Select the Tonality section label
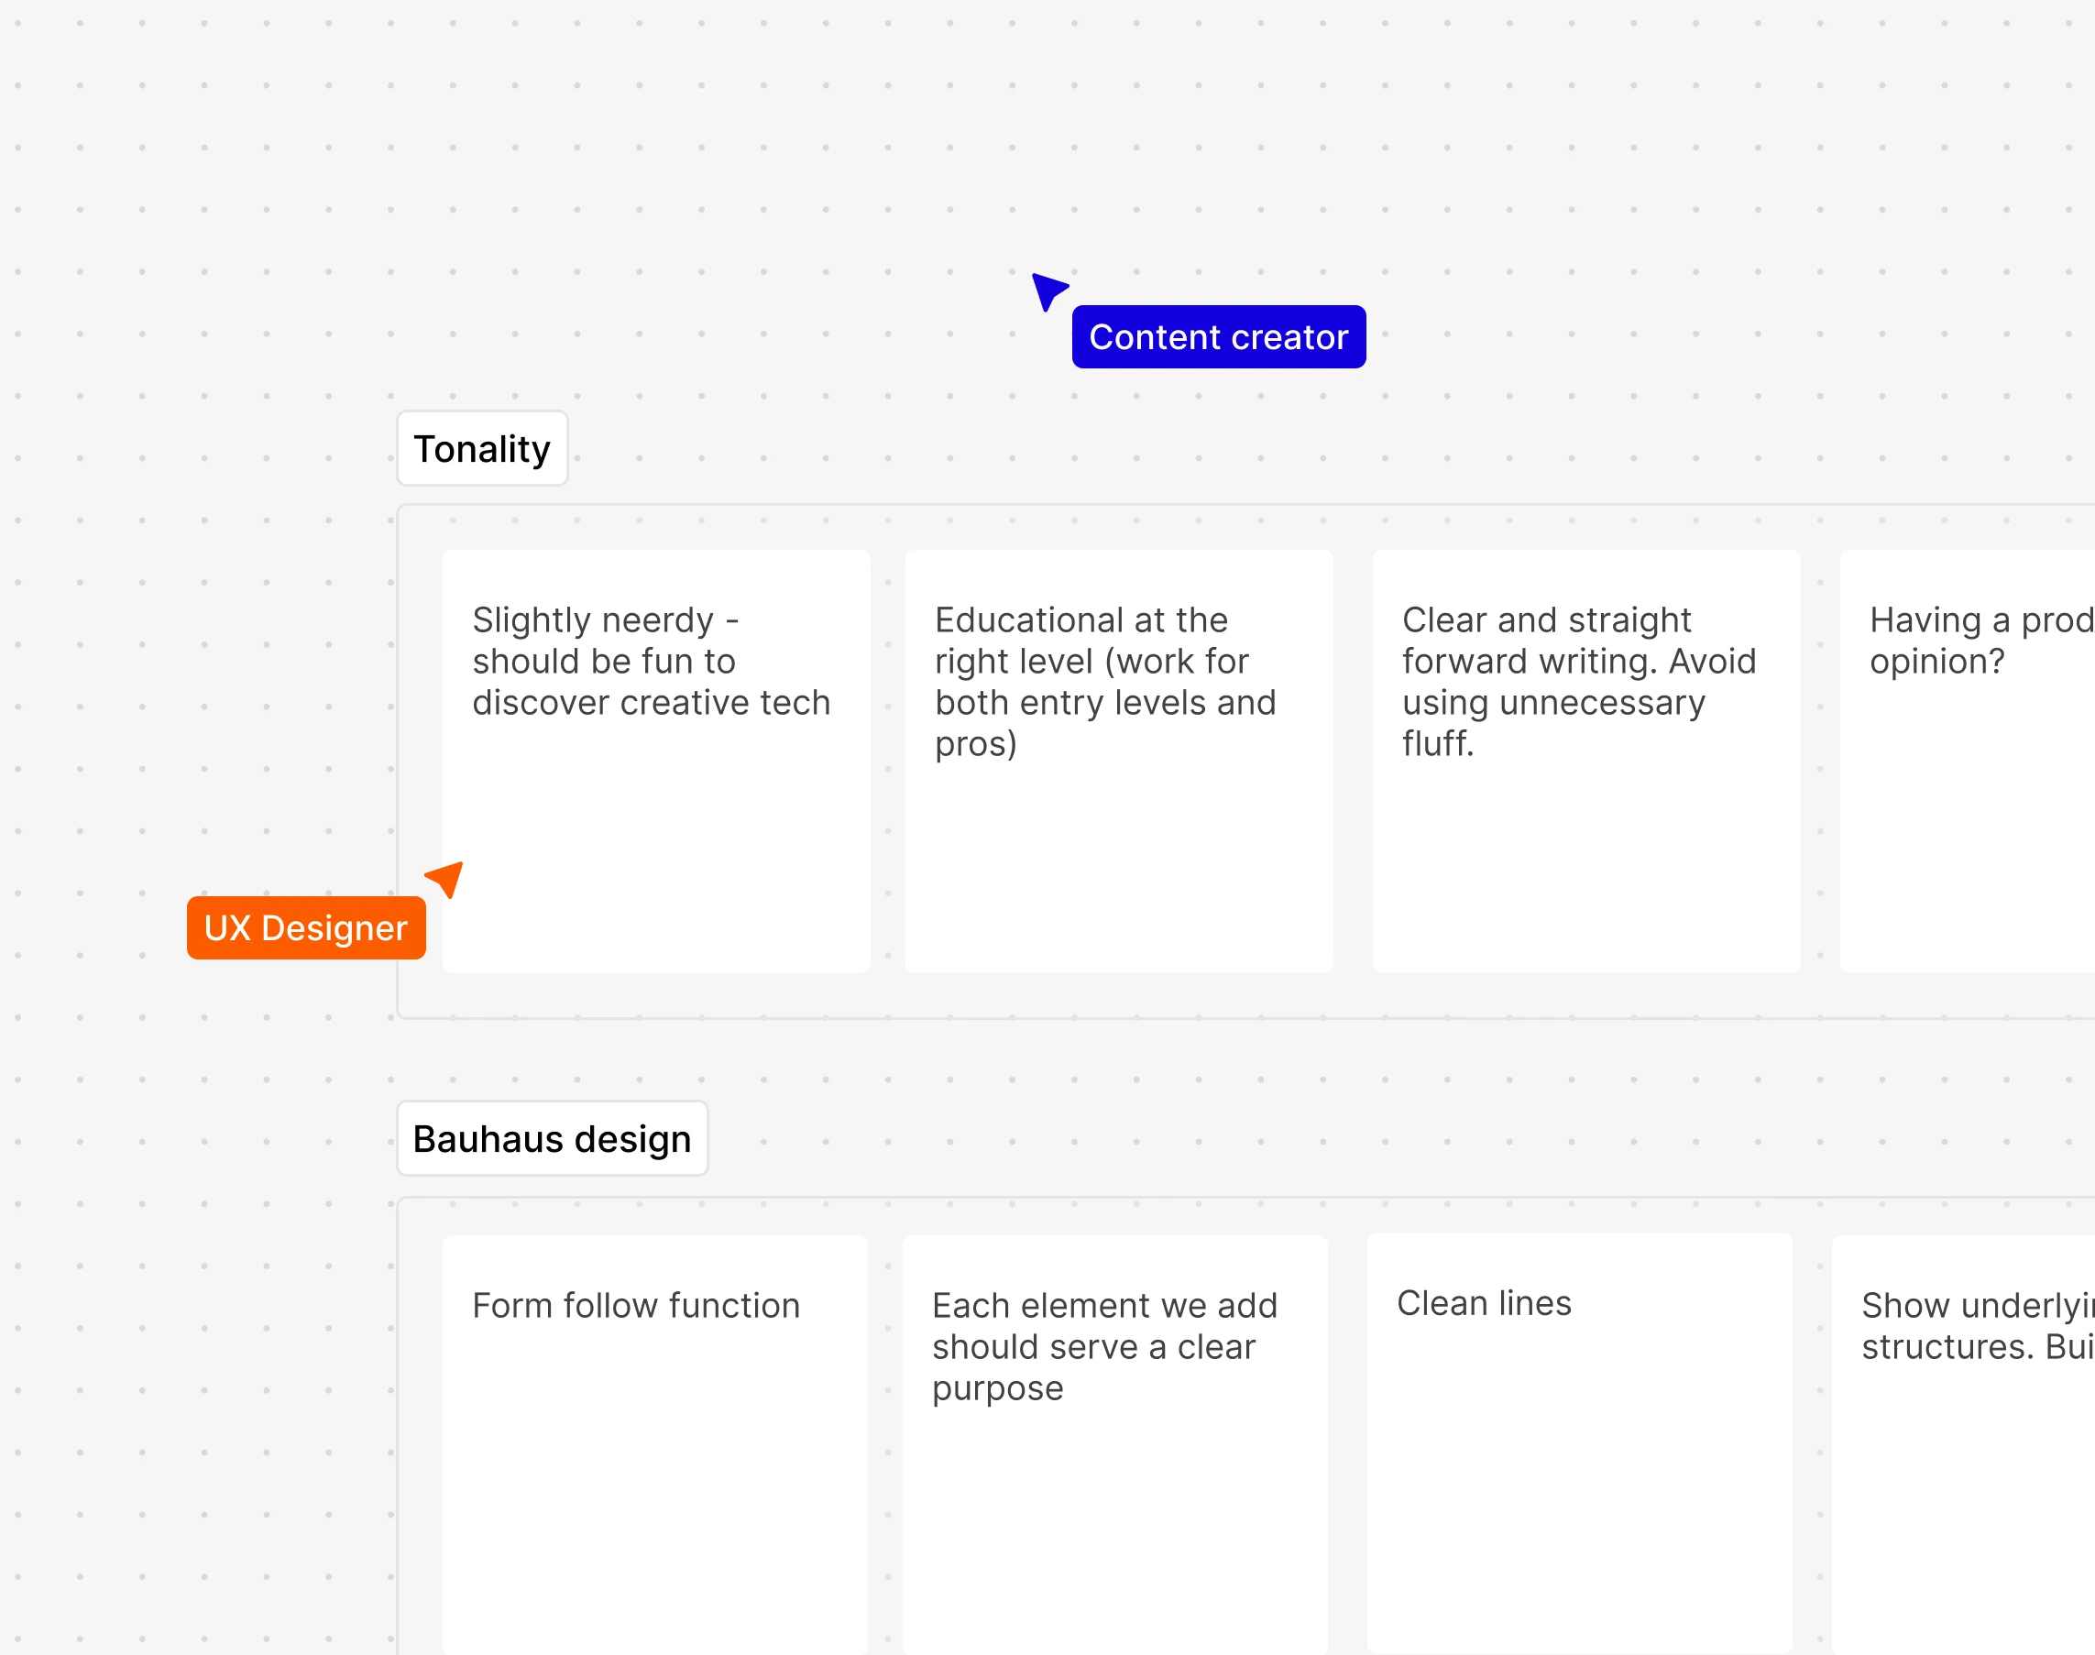This screenshot has width=2095, height=1655. click(482, 449)
